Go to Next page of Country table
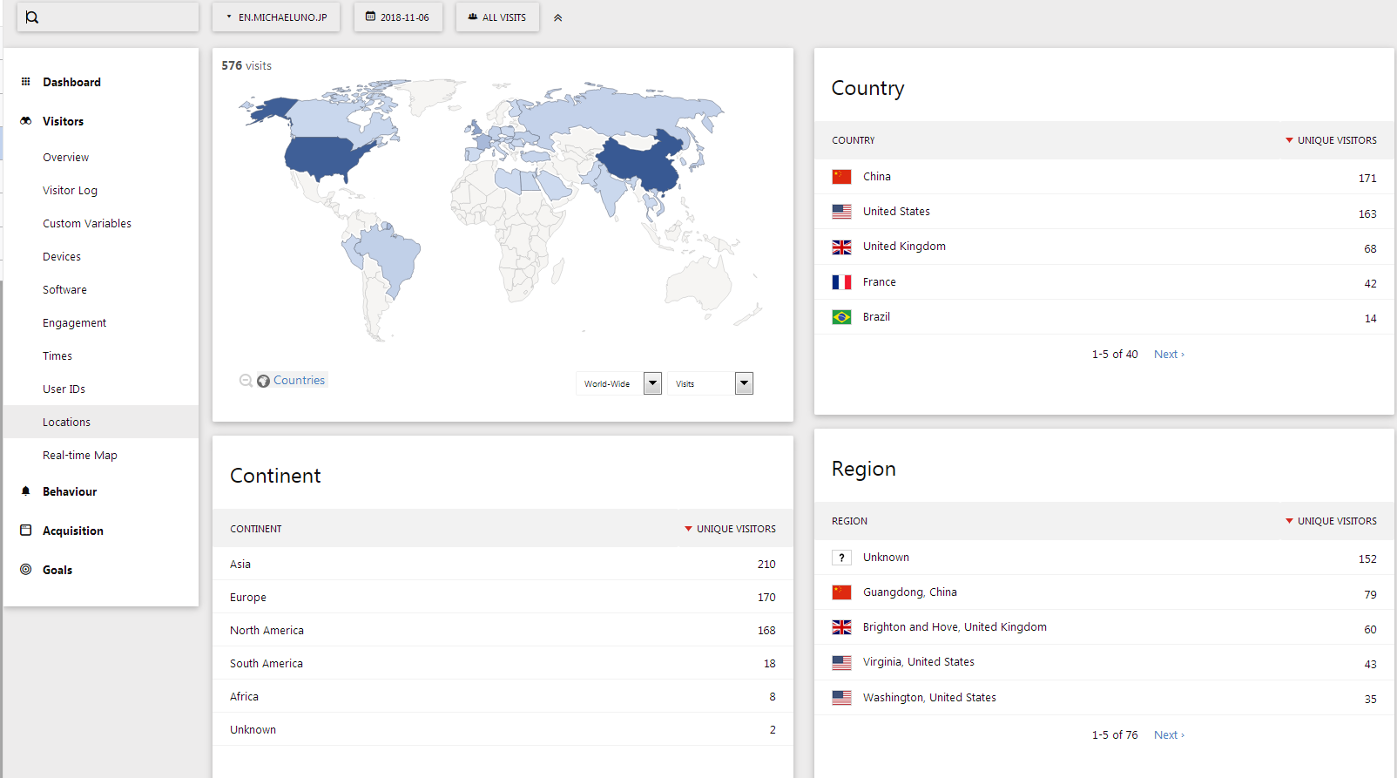Image resolution: width=1397 pixels, height=778 pixels. coord(1169,355)
